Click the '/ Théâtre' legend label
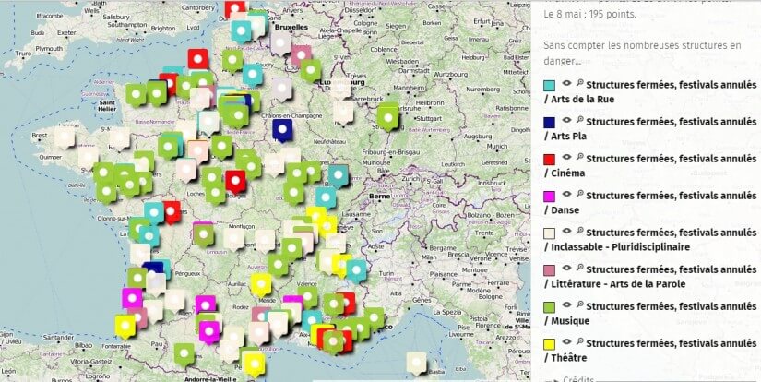This screenshot has width=761, height=382. 565,358
